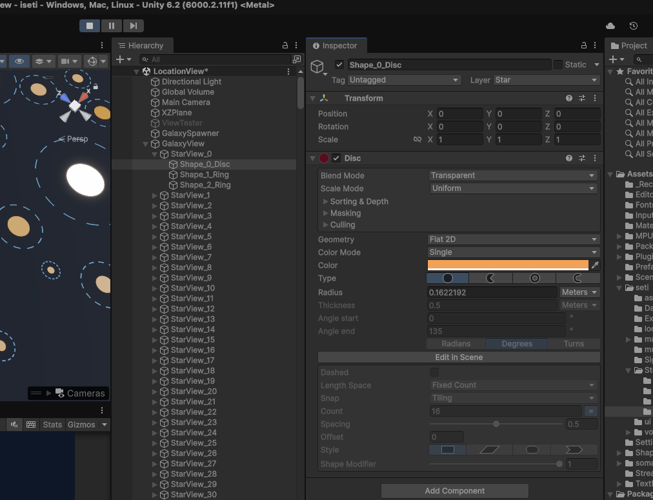Disable the Disc component checkbox

pyautogui.click(x=336, y=158)
